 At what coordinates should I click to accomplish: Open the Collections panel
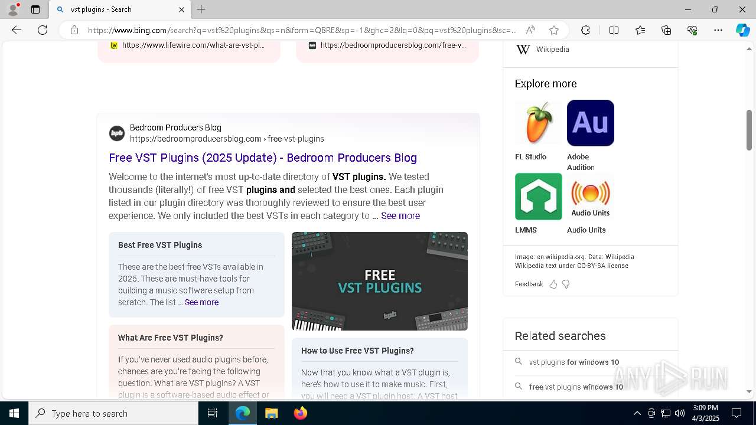pos(666,30)
